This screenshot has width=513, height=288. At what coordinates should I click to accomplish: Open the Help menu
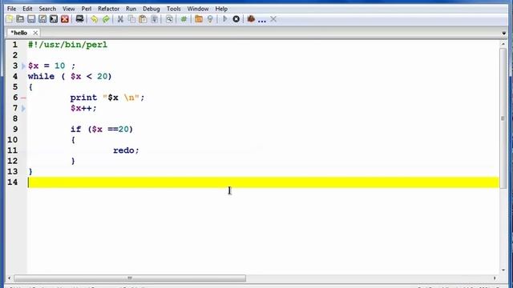tap(221, 9)
